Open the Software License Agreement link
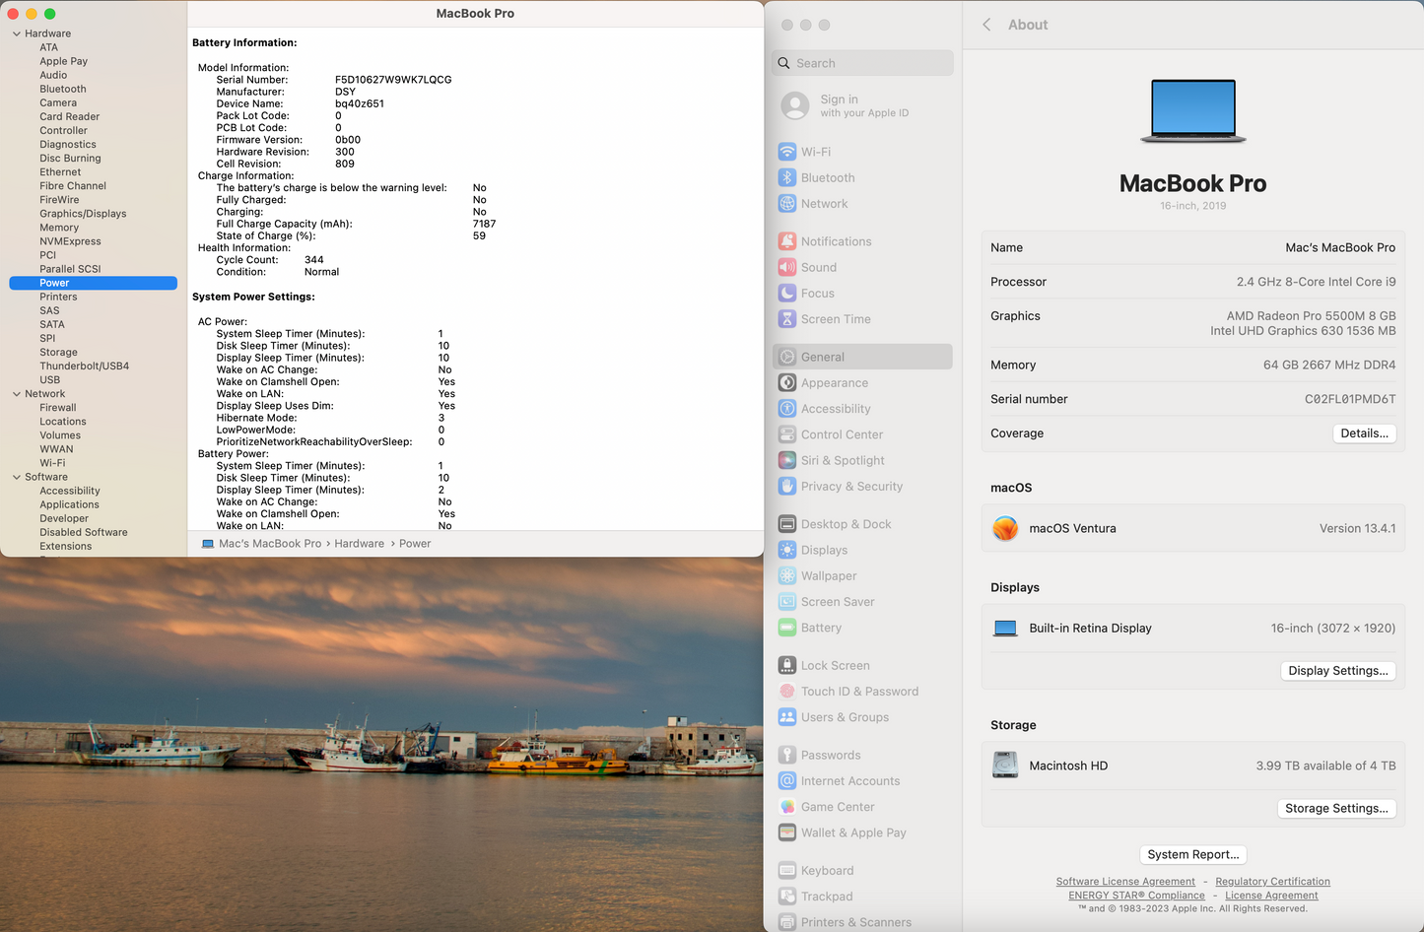The height and width of the screenshot is (932, 1424). point(1124,882)
